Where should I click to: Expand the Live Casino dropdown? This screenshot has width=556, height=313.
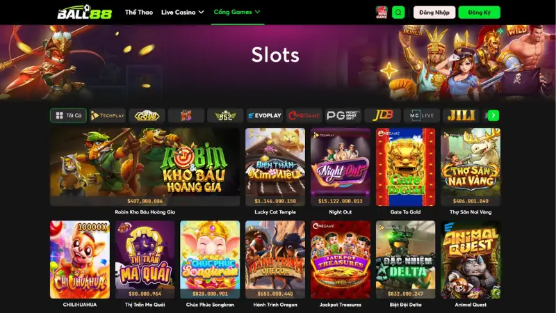click(x=182, y=12)
